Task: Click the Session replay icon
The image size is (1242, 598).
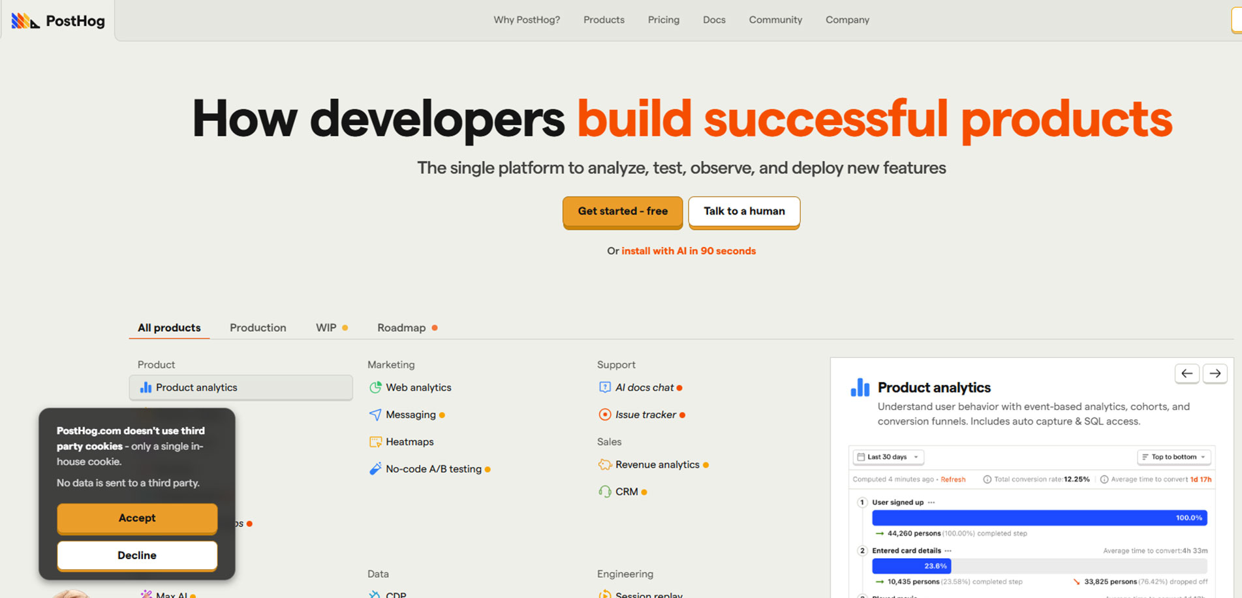Action: tap(605, 594)
